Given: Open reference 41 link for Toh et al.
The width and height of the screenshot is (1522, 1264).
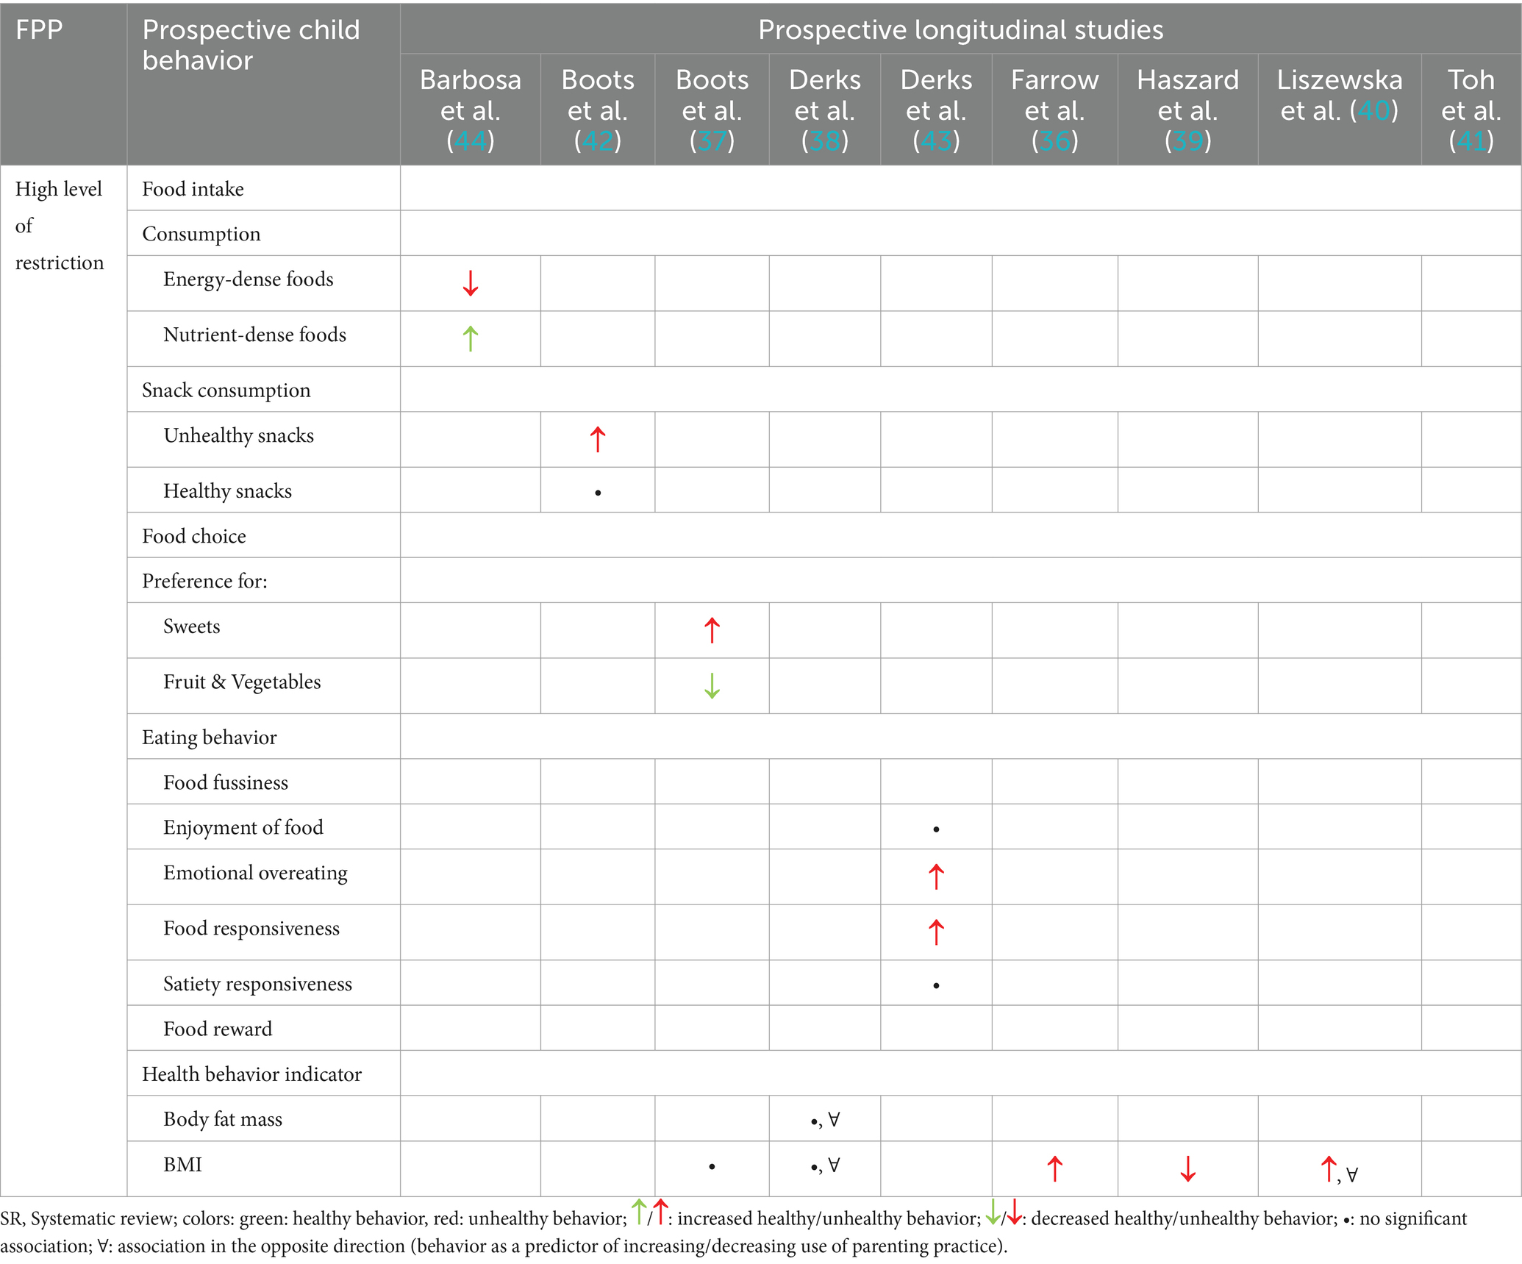Looking at the screenshot, I should tap(1471, 140).
